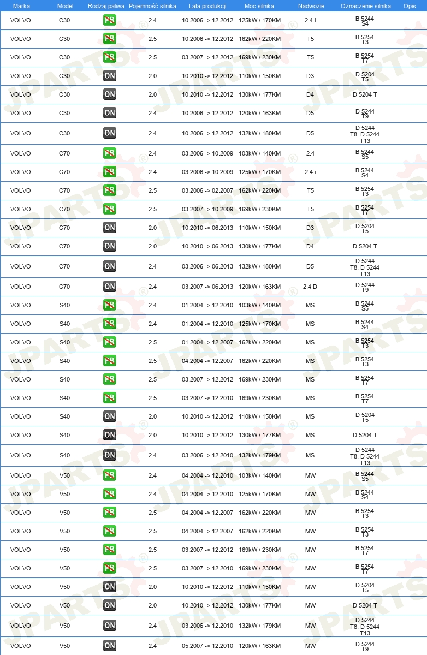Image resolution: width=427 pixels, height=655 pixels.
Task: Select the ON diesel icon for C70 130kW/177KM
Action: (x=110, y=247)
